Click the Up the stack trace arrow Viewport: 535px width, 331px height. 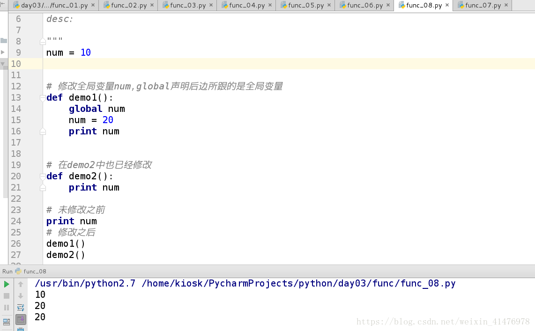[x=21, y=284]
